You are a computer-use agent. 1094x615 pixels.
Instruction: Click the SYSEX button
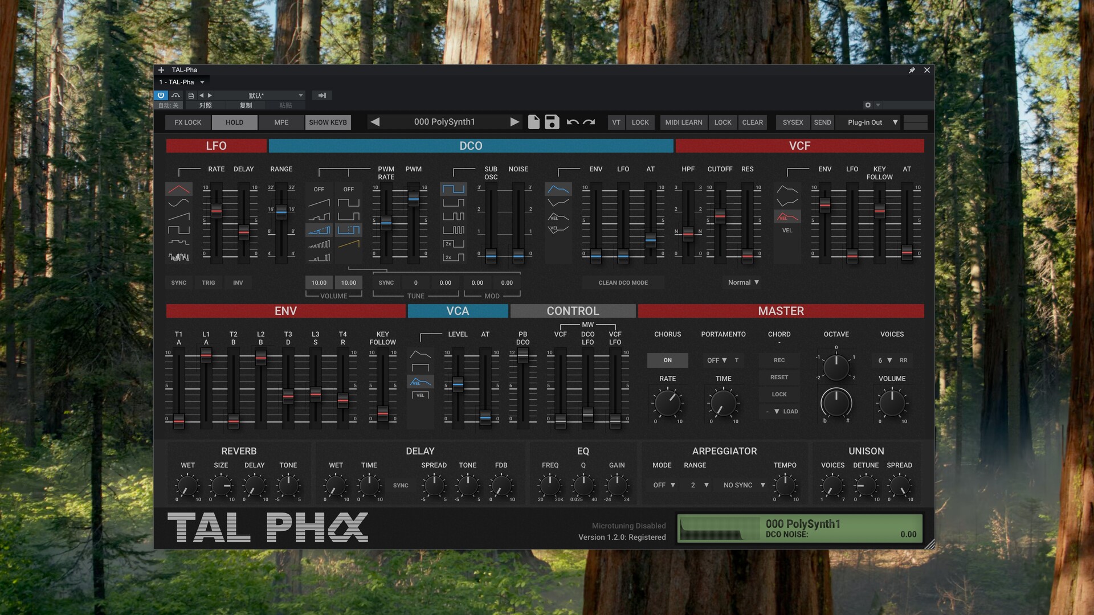[x=793, y=122]
